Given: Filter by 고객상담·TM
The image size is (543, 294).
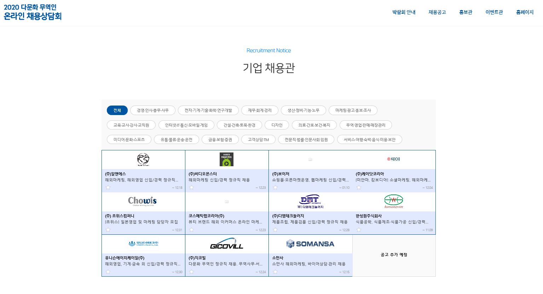Looking at the screenshot, I should coord(259,139).
